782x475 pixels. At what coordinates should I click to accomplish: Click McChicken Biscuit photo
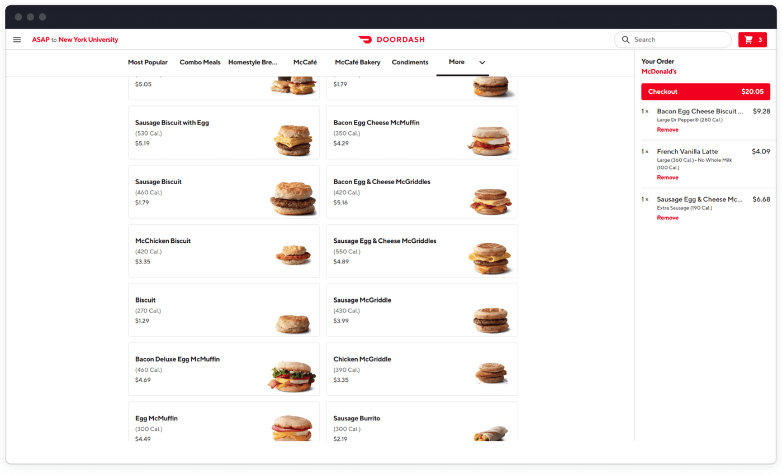pyautogui.click(x=293, y=255)
